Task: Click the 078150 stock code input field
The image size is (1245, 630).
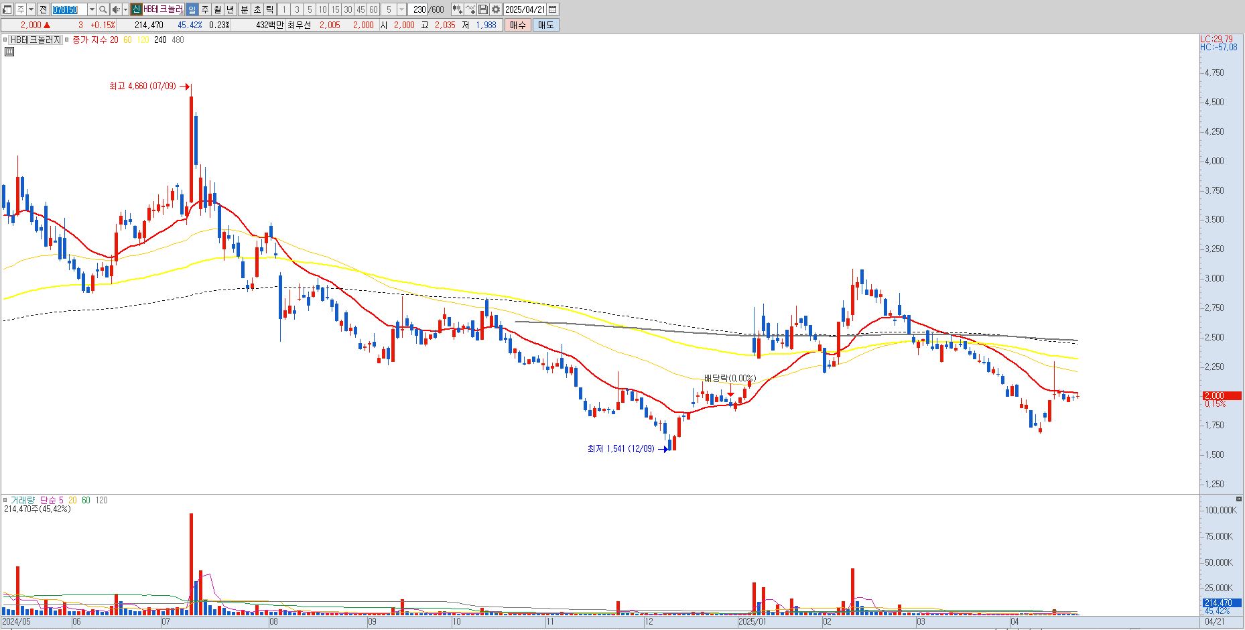Action: (x=69, y=9)
